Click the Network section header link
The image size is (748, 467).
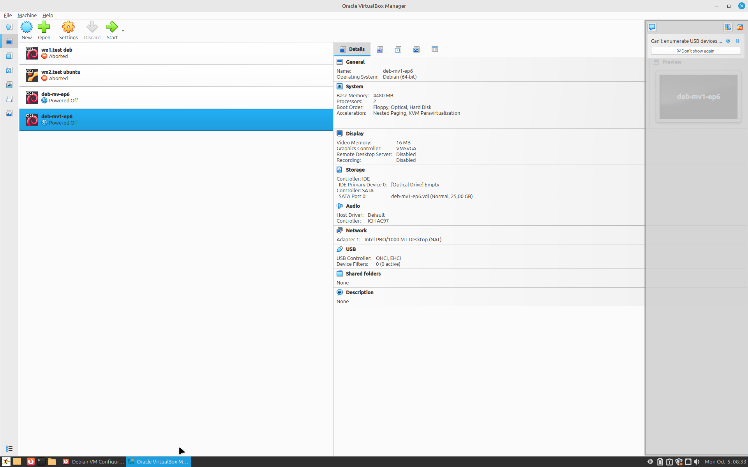(356, 230)
